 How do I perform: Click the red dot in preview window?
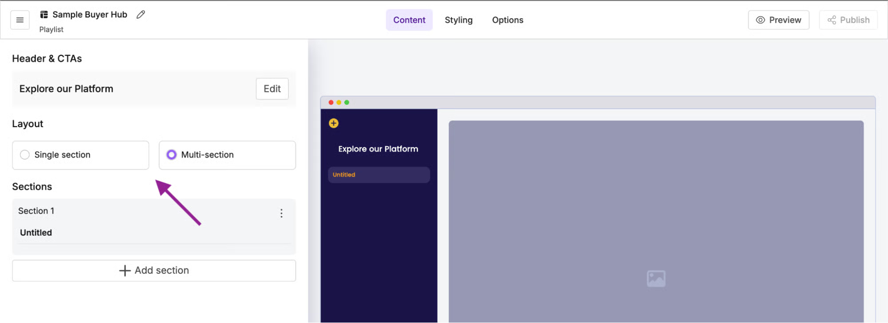point(331,103)
